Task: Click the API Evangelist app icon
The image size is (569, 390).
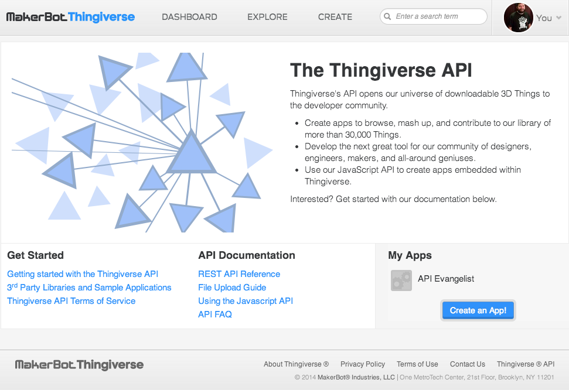Action: [401, 280]
